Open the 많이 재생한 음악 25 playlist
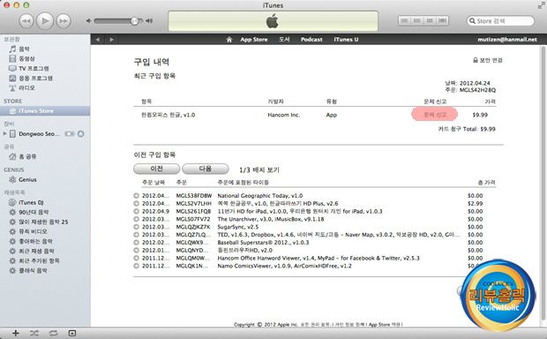 [x=43, y=222]
